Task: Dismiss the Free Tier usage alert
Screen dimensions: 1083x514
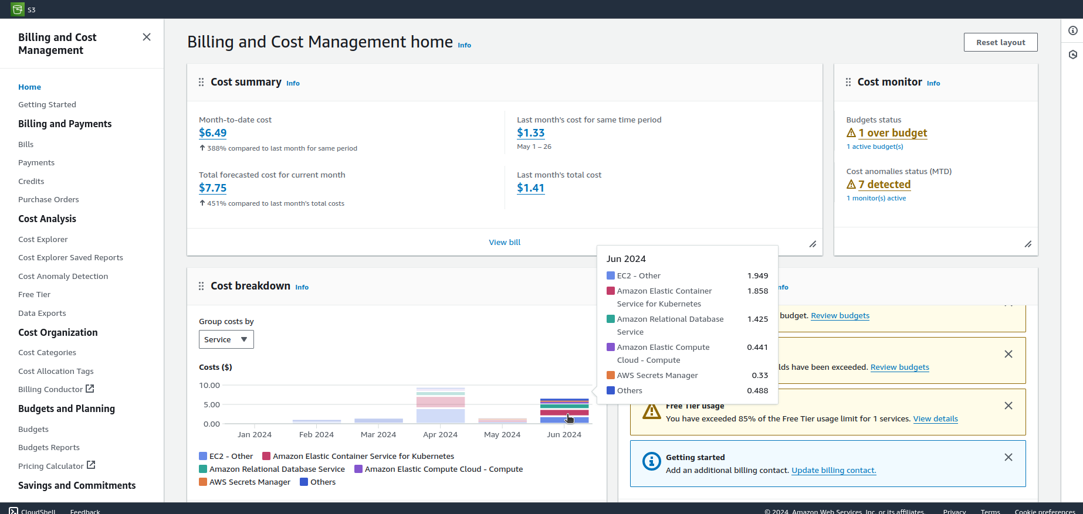Action: 1008,406
